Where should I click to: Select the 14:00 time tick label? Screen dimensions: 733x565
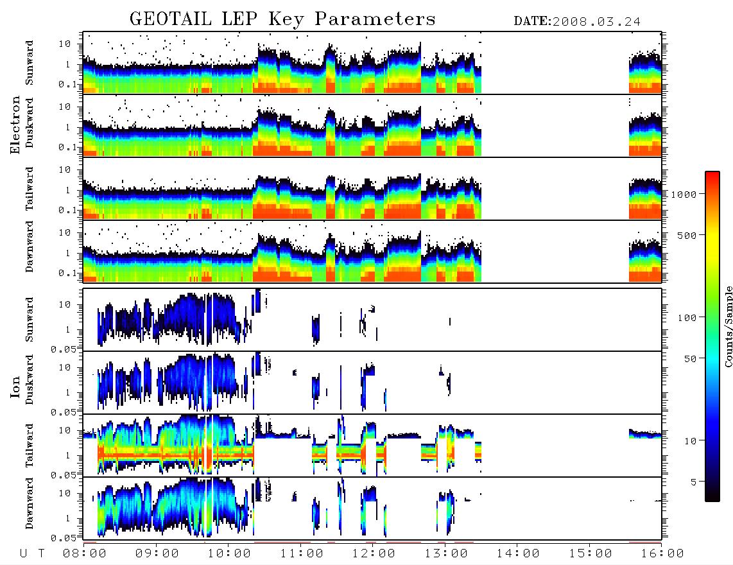point(518,553)
